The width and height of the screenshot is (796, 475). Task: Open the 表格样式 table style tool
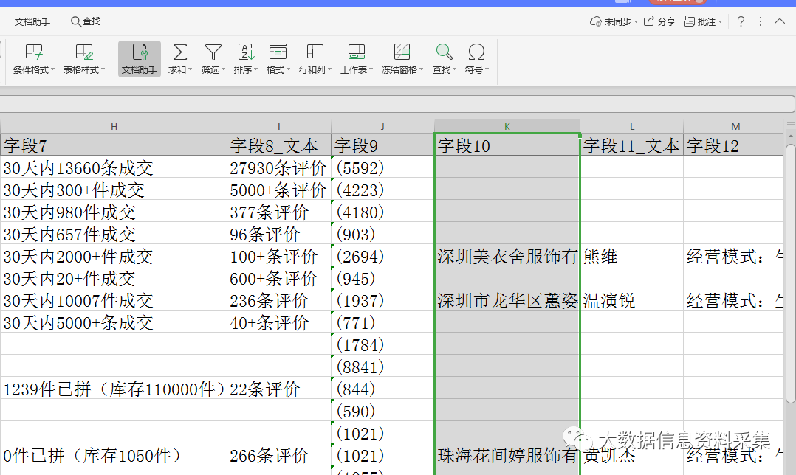(x=83, y=58)
